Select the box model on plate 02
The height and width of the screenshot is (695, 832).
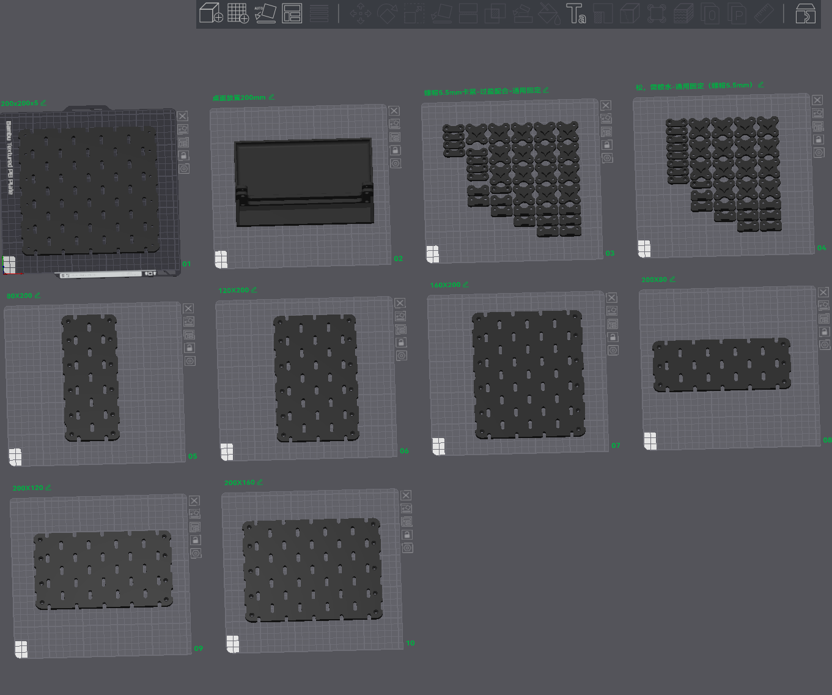click(x=304, y=182)
